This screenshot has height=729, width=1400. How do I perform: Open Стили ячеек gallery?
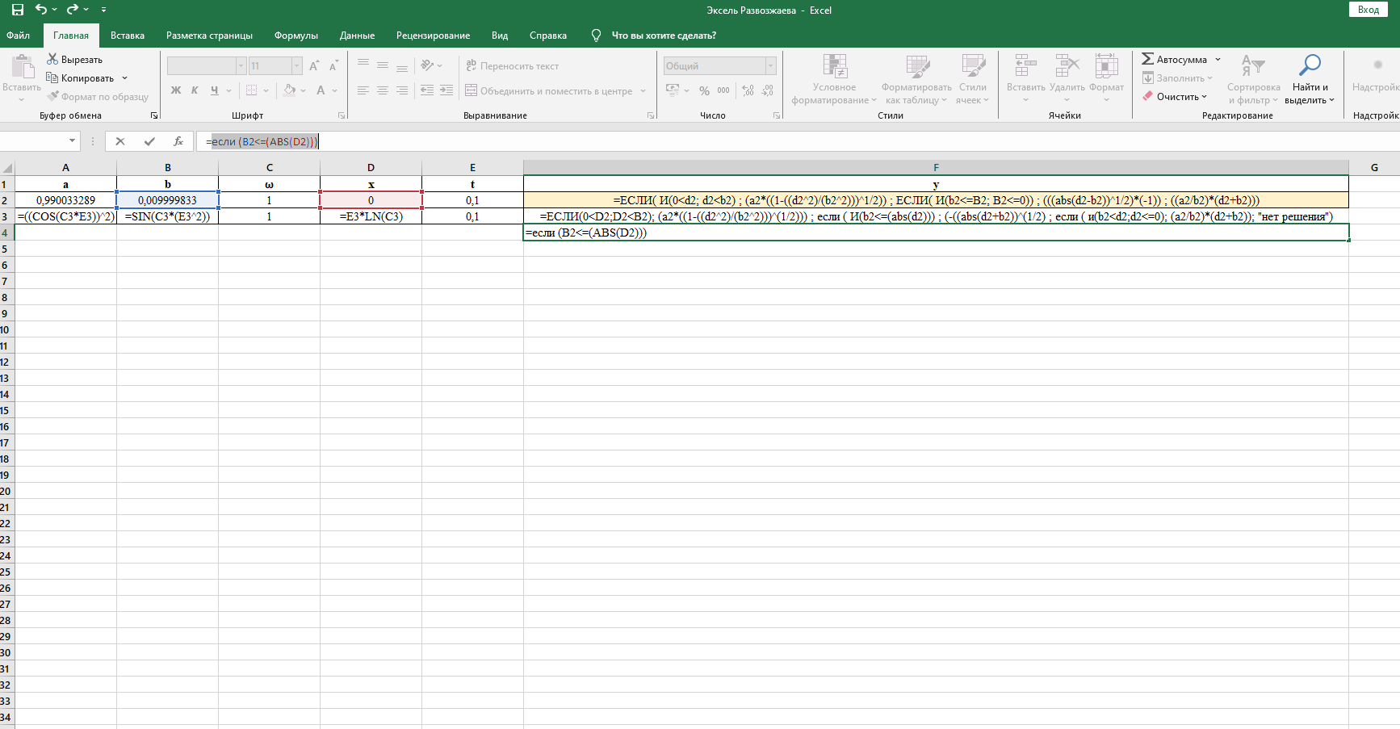(973, 79)
